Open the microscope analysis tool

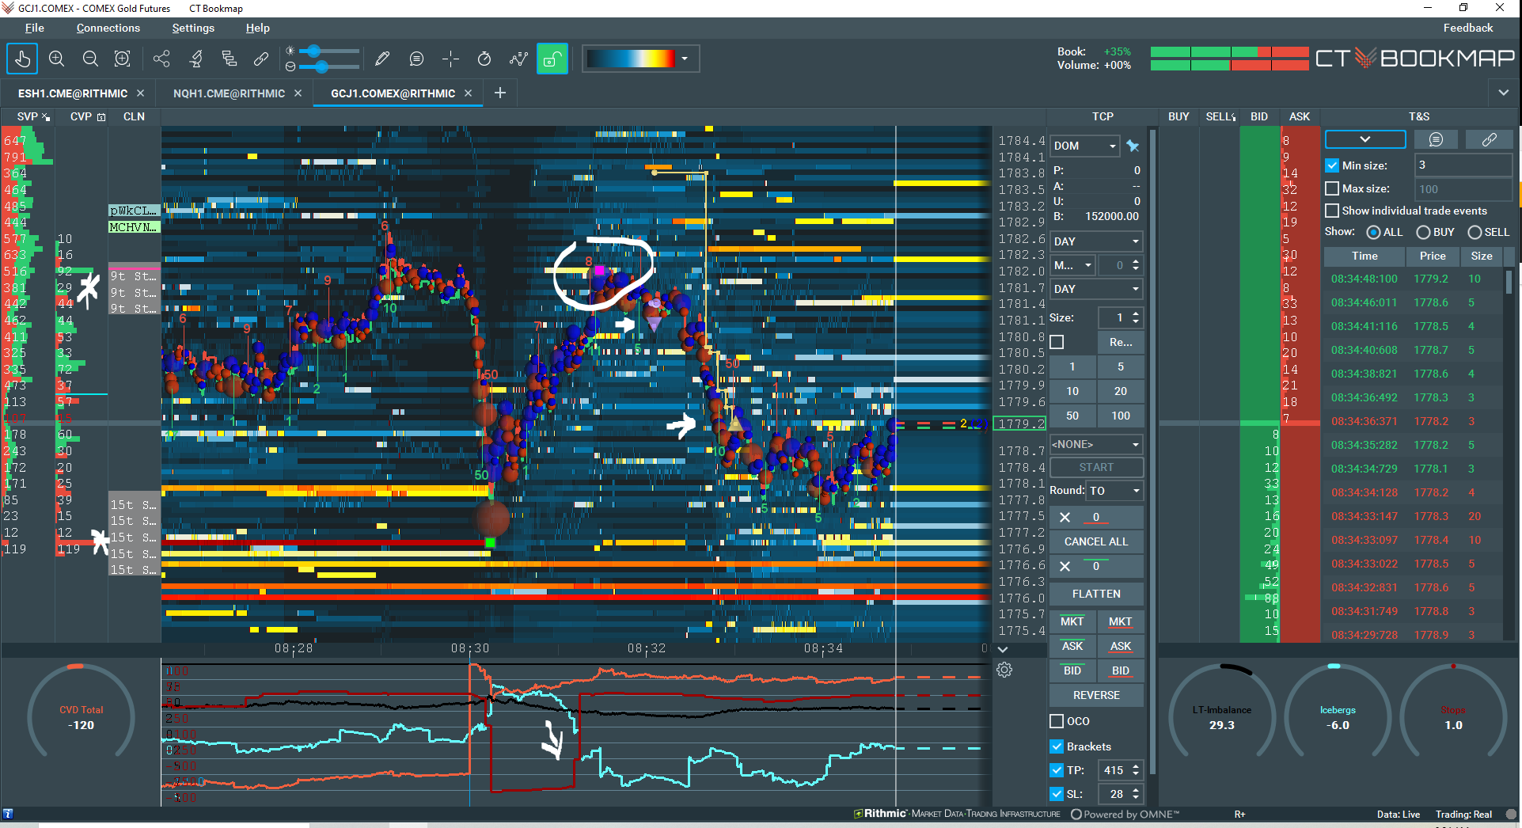tap(195, 59)
